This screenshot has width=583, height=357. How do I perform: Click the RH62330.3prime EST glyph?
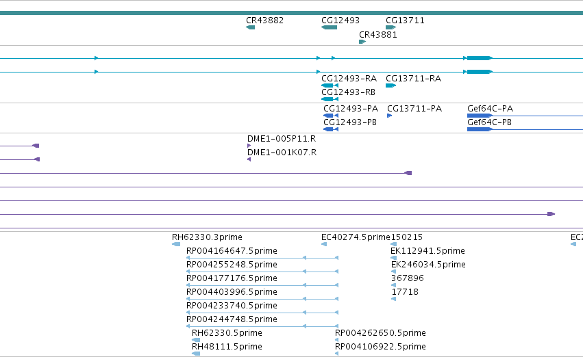pyautogui.click(x=176, y=244)
